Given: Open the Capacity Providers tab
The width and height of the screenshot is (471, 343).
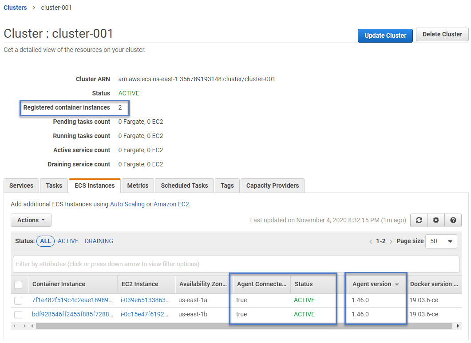Looking at the screenshot, I should click(272, 185).
